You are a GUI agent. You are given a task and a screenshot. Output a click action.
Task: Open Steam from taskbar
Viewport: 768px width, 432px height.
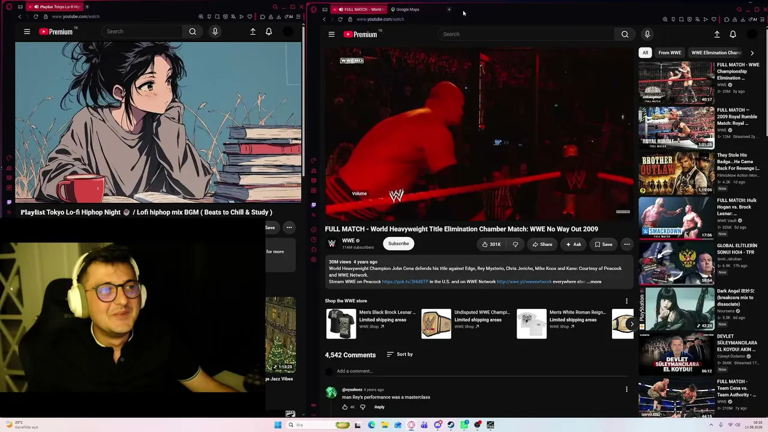click(x=451, y=425)
